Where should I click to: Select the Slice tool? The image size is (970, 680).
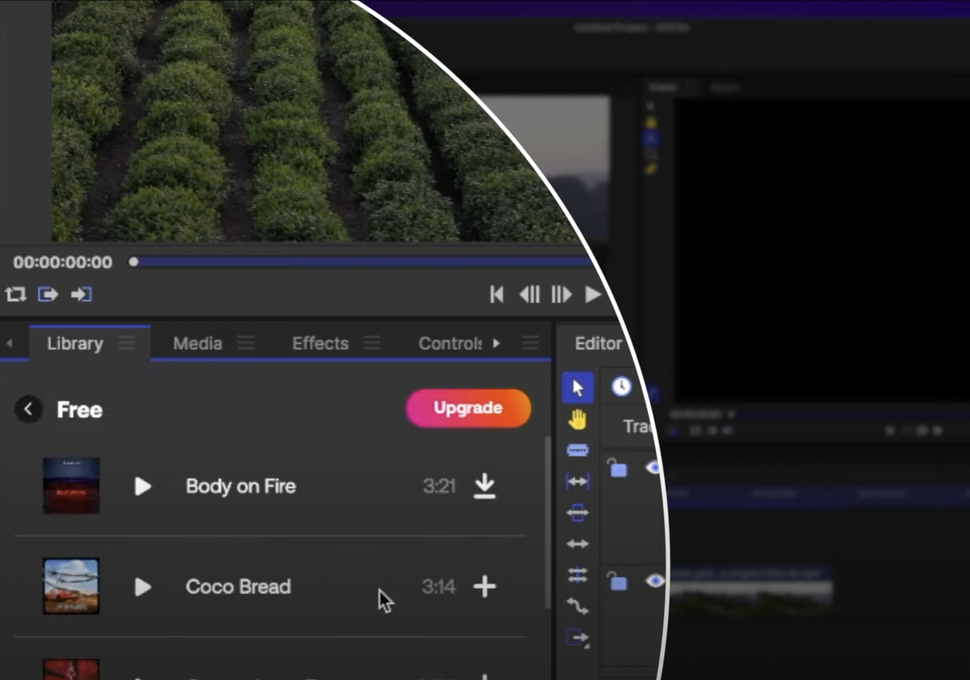click(578, 450)
